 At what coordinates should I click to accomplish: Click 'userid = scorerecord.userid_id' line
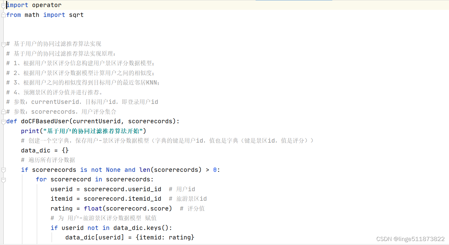[x=106, y=189]
